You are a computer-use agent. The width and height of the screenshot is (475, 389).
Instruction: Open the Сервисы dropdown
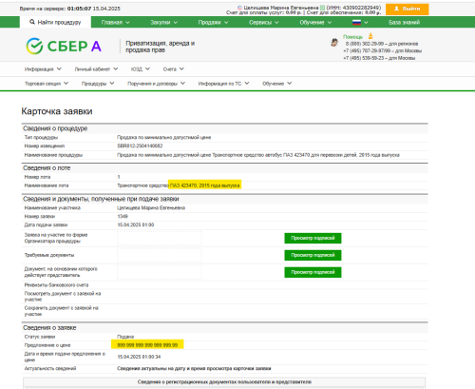click(264, 23)
